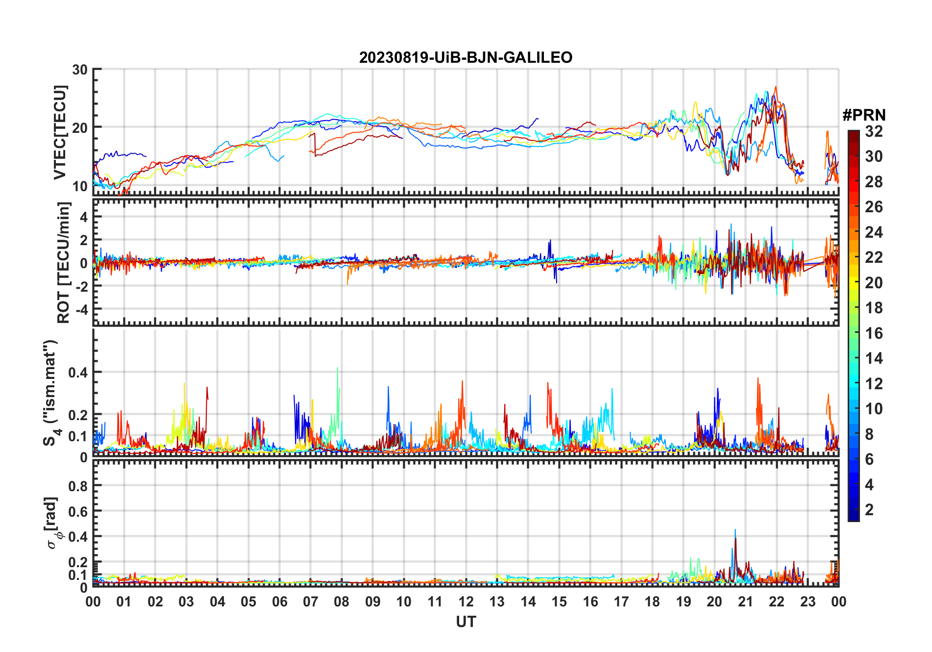Select the ROT axis tick label -4
This screenshot has width=932, height=652.
[x=81, y=310]
